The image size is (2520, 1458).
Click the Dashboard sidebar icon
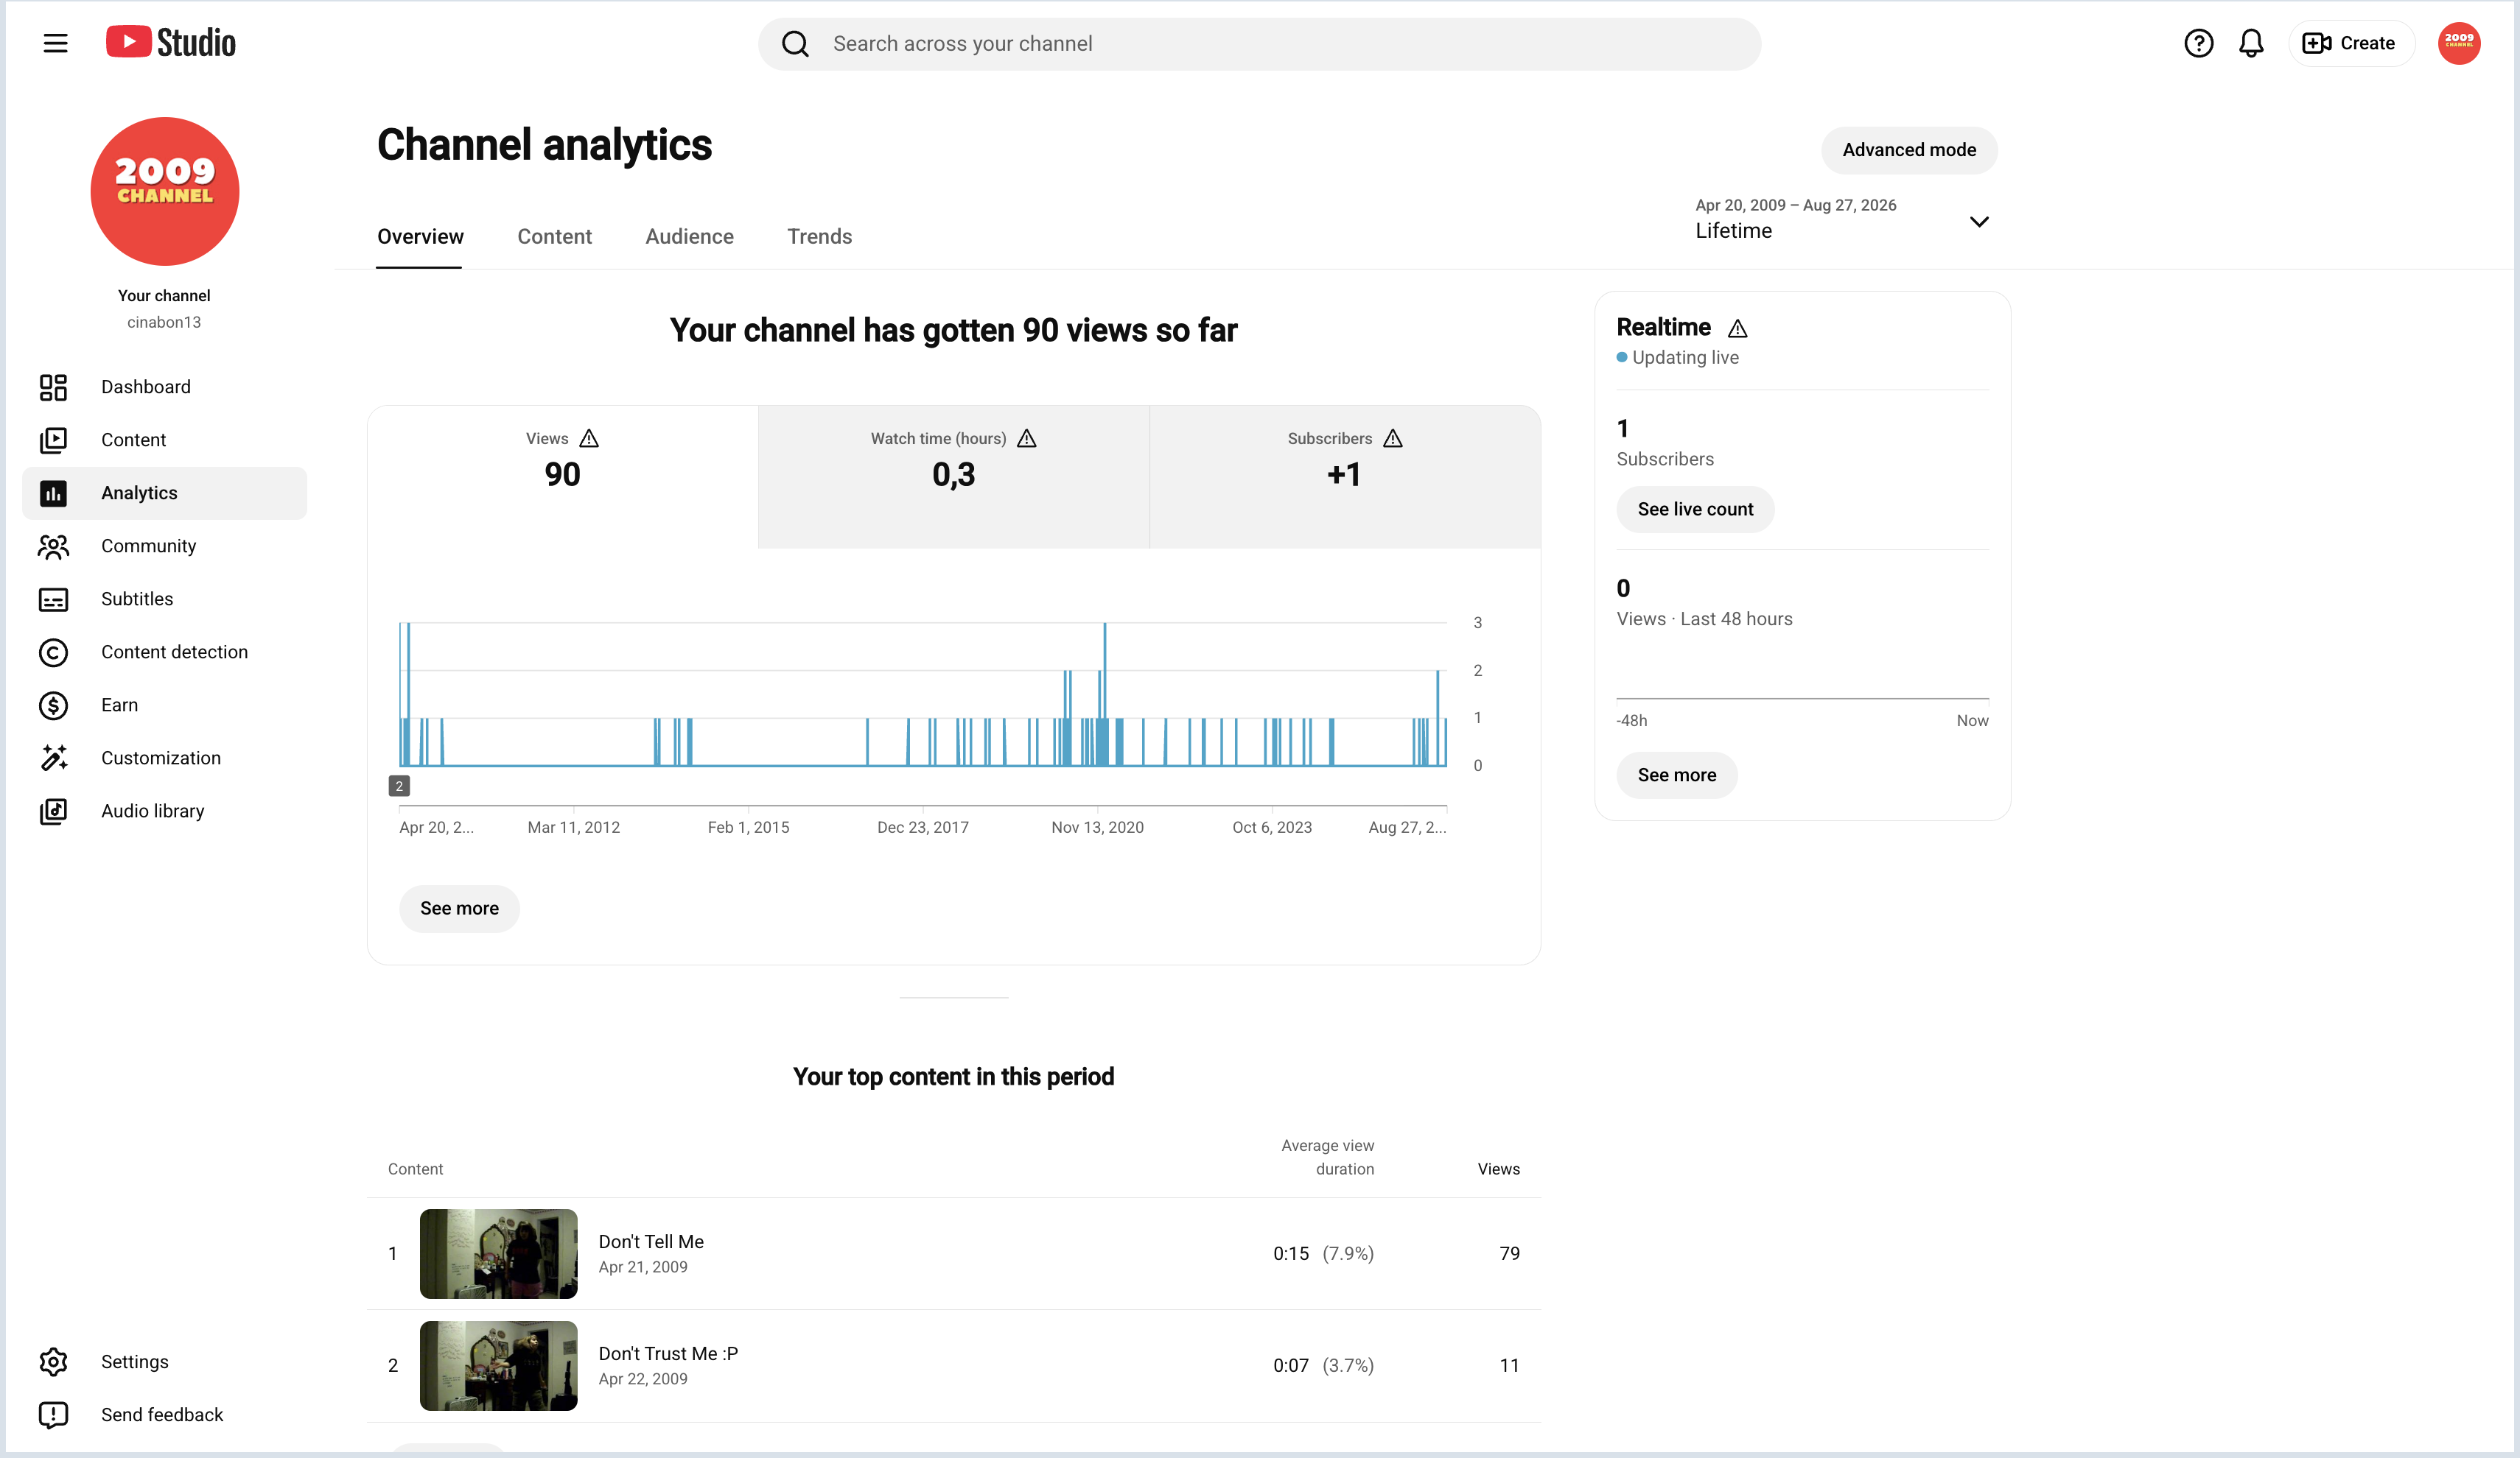pos(53,387)
